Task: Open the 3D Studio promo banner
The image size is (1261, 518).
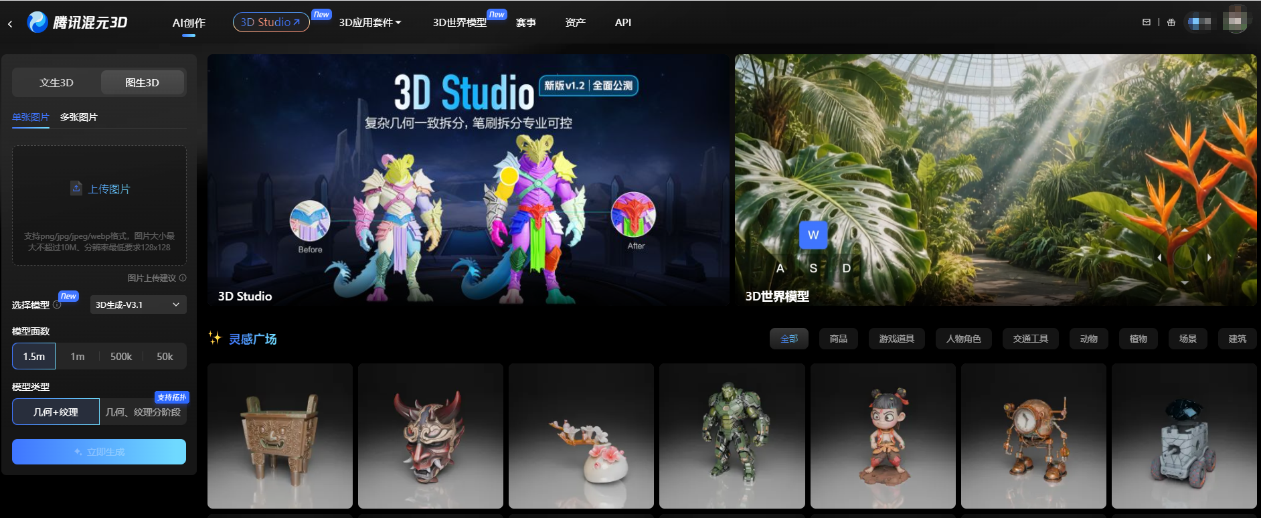Action: click(468, 180)
